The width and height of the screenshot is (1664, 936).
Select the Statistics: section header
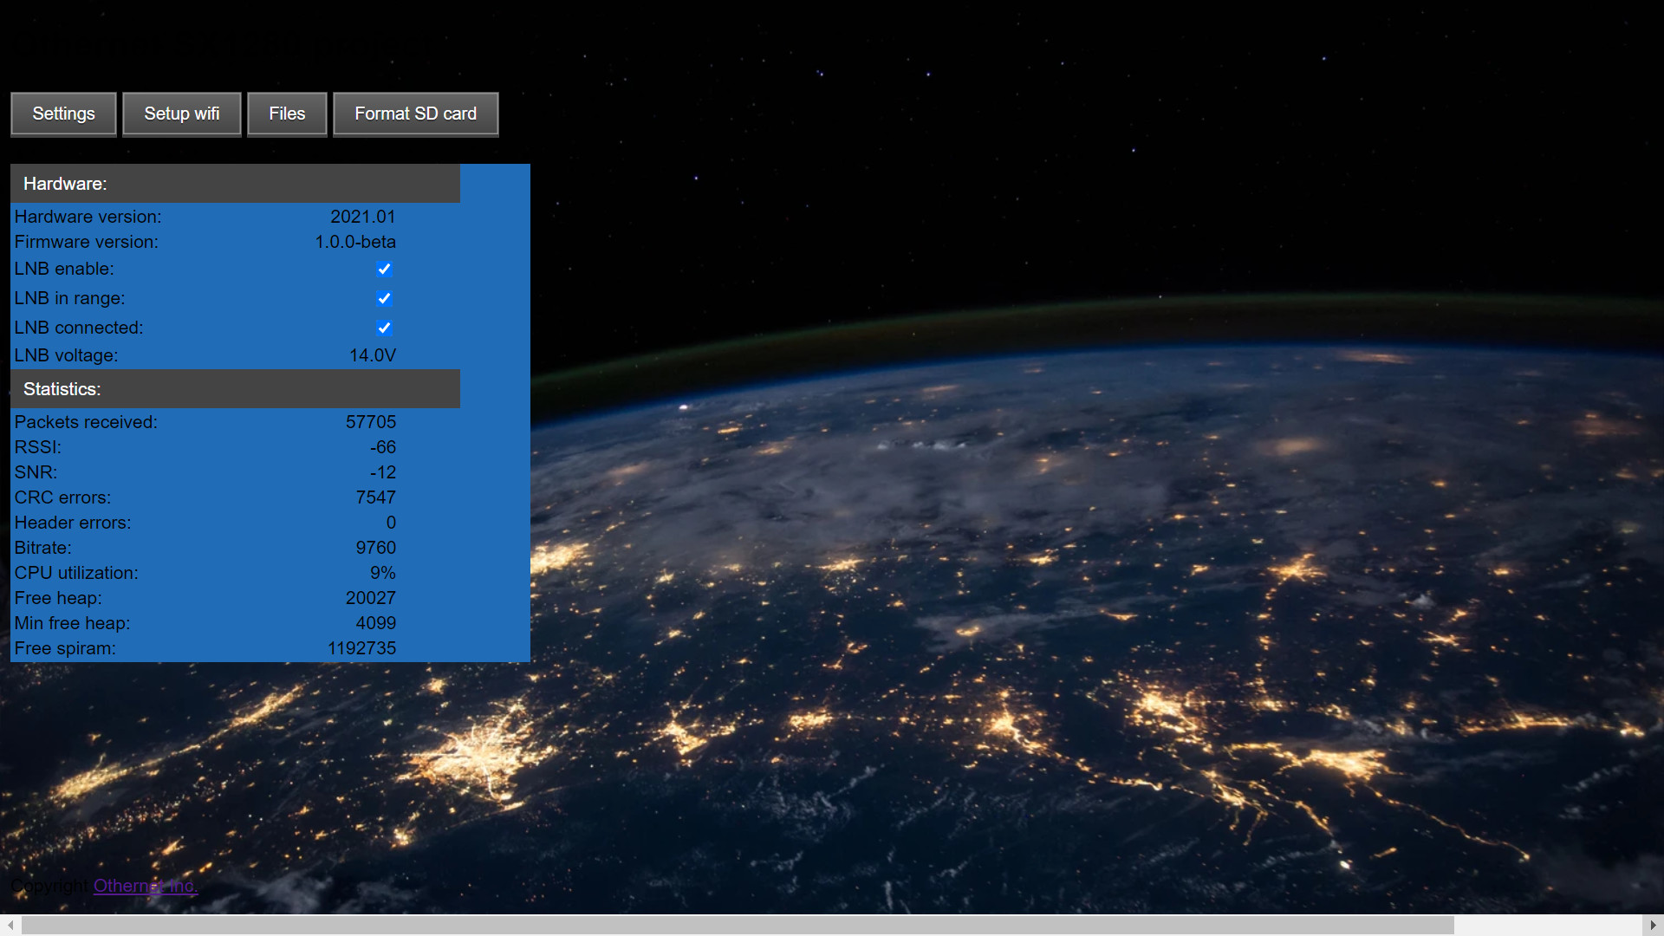[x=235, y=389]
